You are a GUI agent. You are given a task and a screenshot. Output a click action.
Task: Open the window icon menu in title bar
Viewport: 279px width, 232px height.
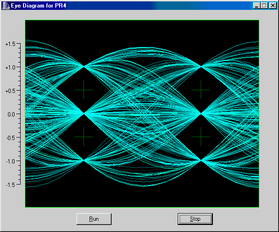click(x=6, y=6)
